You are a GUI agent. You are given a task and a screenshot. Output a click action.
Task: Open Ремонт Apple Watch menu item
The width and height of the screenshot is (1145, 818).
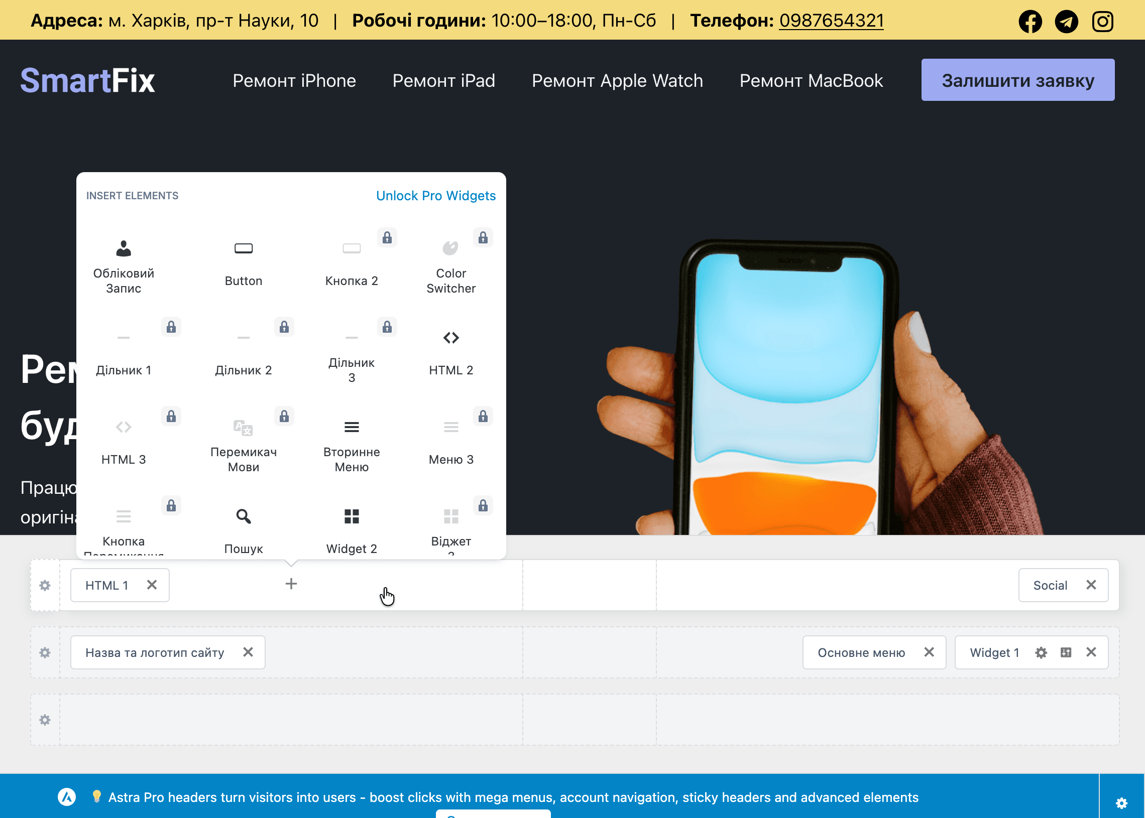617,81
